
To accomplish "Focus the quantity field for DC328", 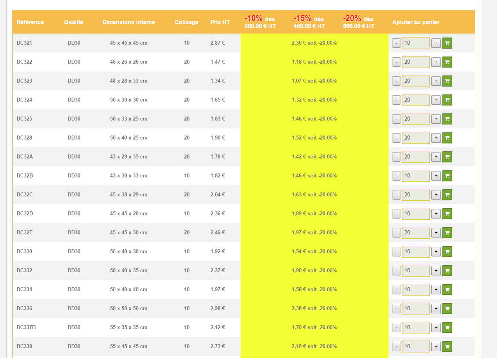I will 416,138.
